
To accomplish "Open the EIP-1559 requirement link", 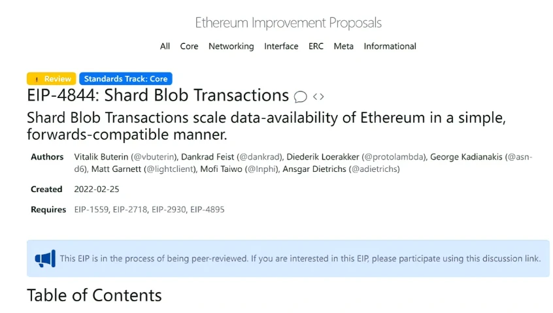I will point(90,210).
